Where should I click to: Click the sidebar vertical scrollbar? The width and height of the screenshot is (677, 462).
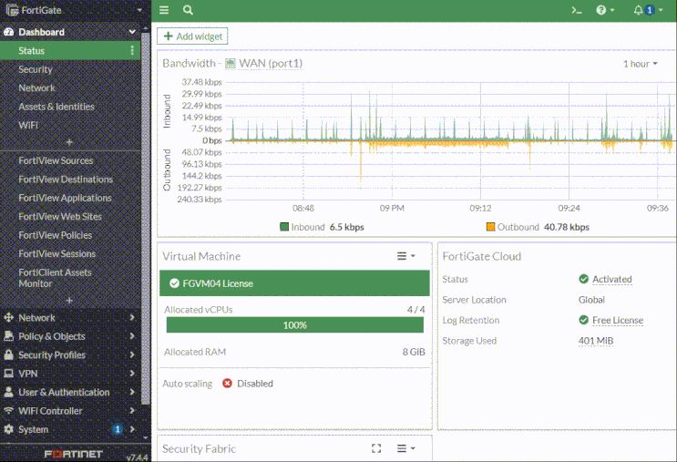pos(146,218)
